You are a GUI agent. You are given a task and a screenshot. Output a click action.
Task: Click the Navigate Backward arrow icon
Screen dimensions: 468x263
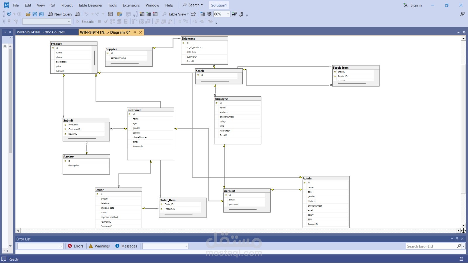9,14
